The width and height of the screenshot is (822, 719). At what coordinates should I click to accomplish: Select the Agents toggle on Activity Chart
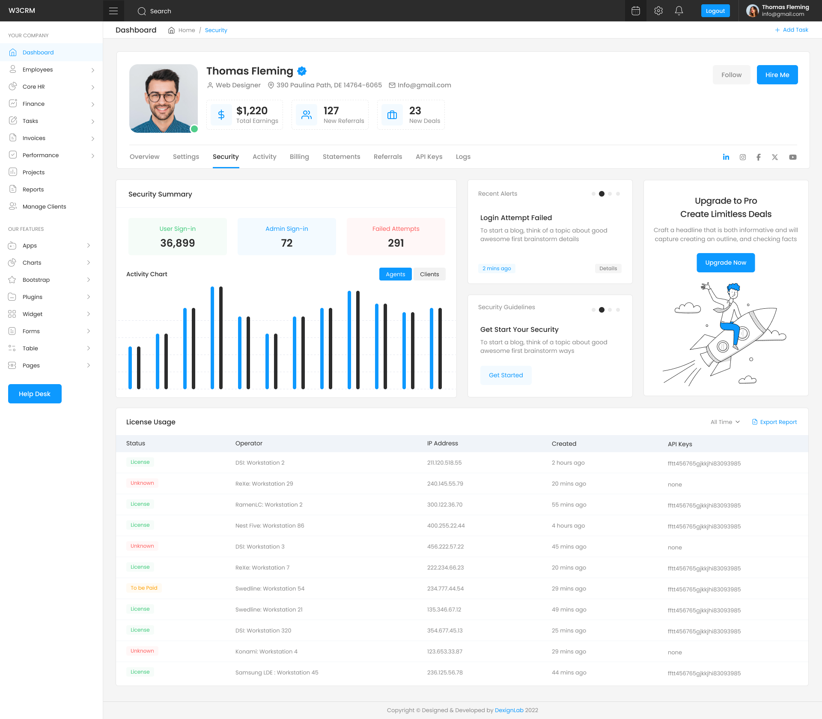pyautogui.click(x=395, y=274)
